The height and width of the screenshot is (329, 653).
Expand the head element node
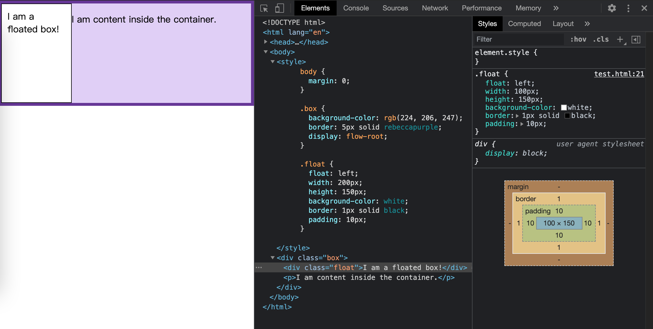click(265, 42)
